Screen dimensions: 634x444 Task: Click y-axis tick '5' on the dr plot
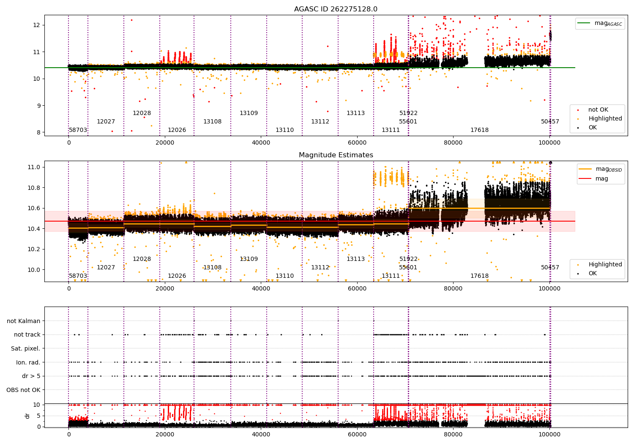point(38,416)
